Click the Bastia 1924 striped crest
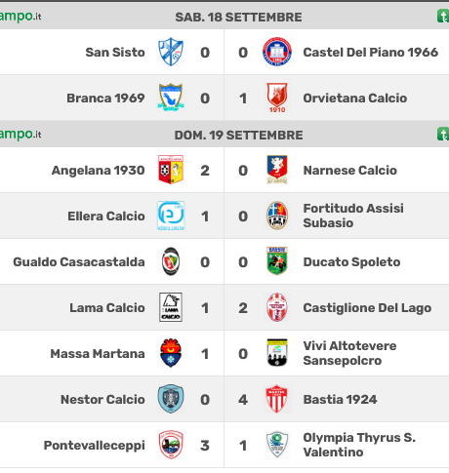 (x=277, y=399)
